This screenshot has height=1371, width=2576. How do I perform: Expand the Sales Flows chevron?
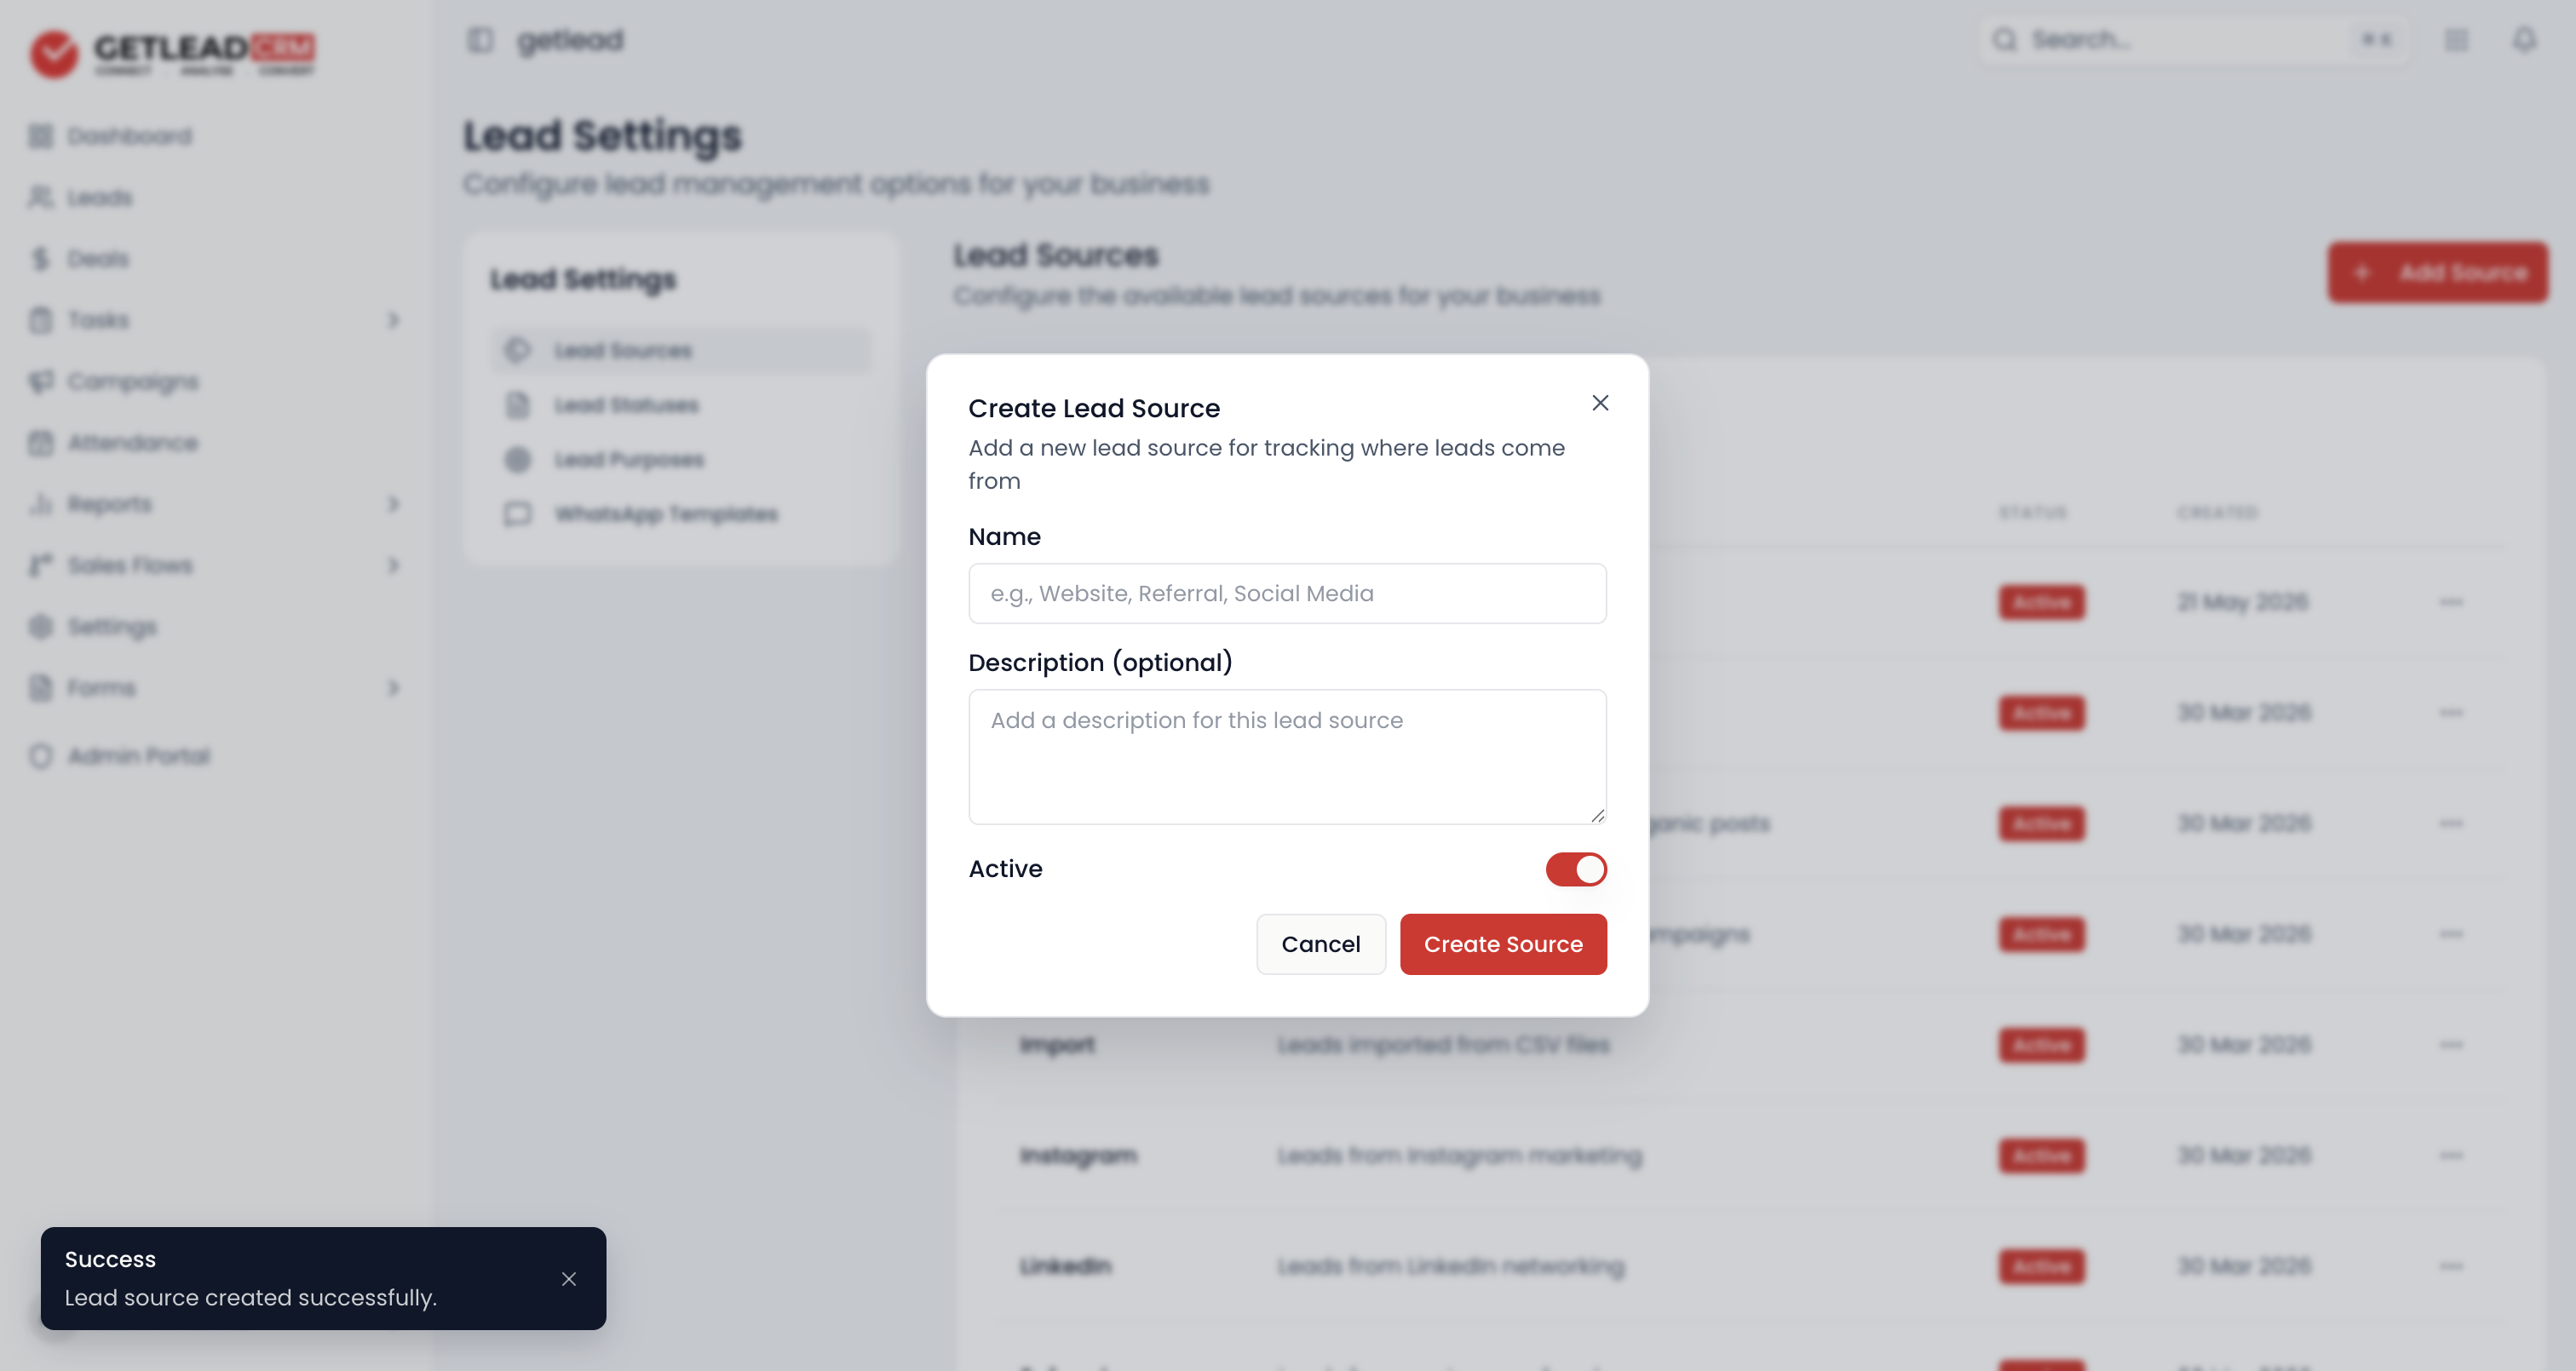coord(393,566)
